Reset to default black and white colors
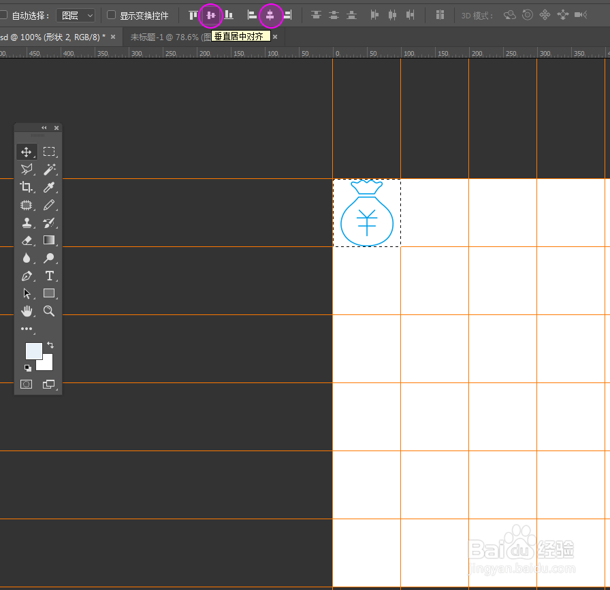 (x=28, y=367)
